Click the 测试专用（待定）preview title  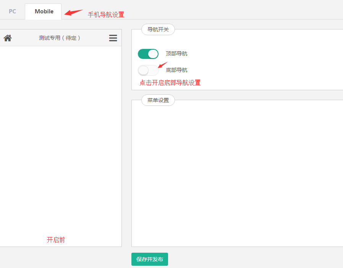click(x=60, y=38)
